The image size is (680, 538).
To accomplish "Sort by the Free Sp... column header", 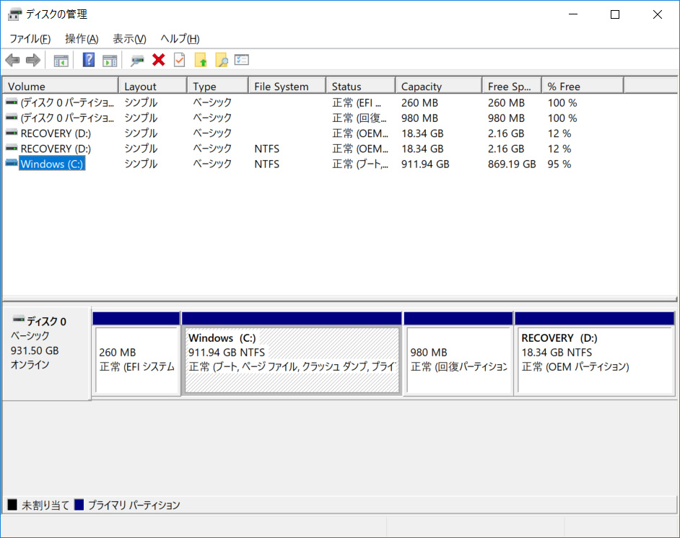I will tap(513, 87).
